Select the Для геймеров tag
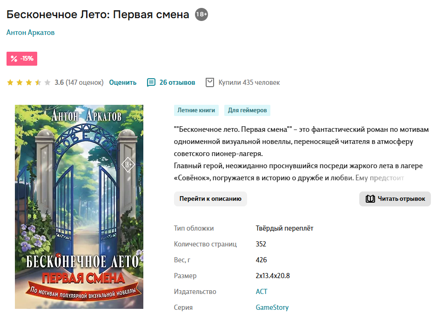 (247, 110)
